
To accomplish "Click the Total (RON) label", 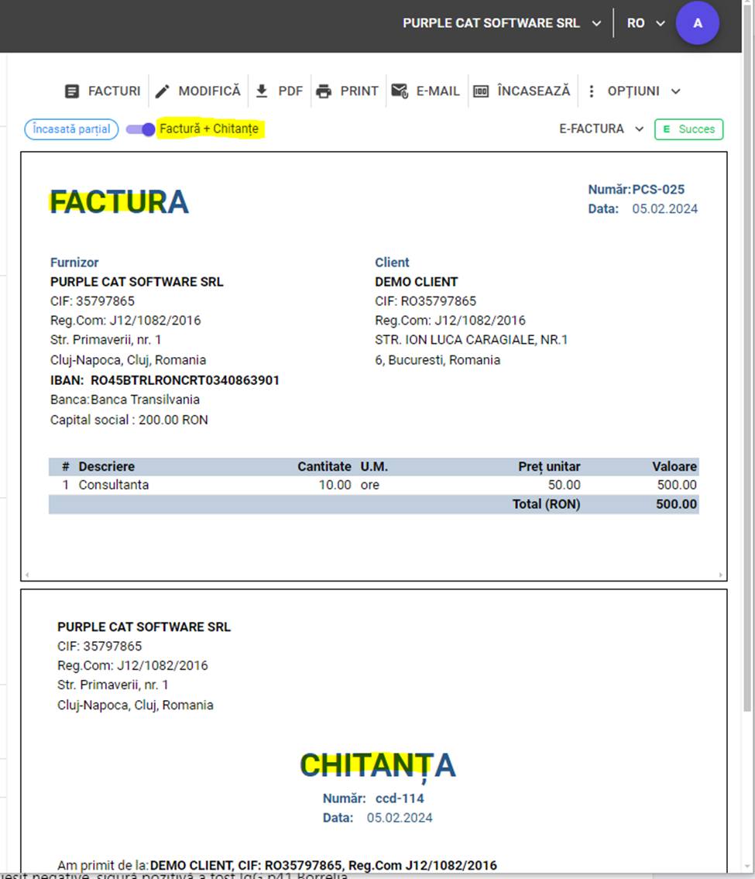I will tap(547, 504).
